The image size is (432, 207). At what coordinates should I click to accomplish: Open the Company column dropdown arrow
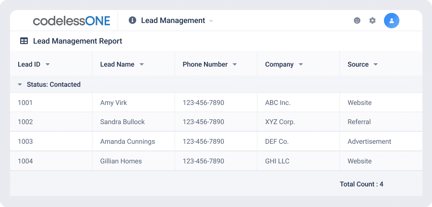pos(301,64)
